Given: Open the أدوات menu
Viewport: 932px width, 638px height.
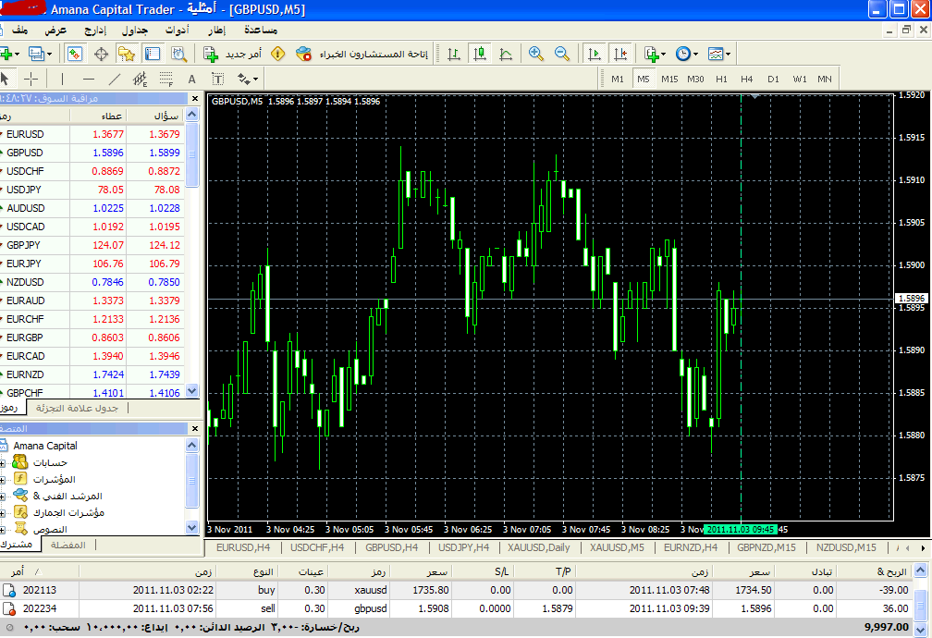Looking at the screenshot, I should coord(176,30).
